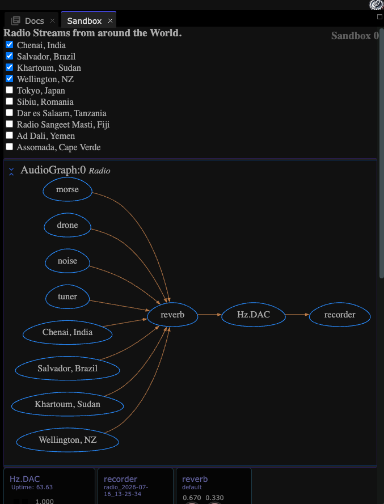The width and height of the screenshot is (384, 504).
Task: Click the reverb 'default' preset label
Action: pos(192,488)
